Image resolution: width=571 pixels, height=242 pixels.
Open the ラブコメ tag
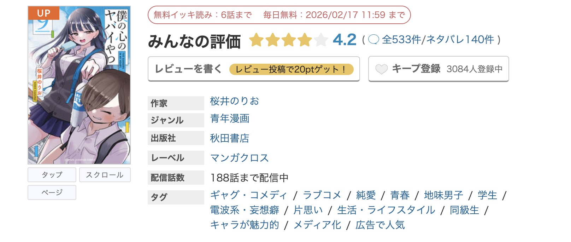tap(322, 195)
